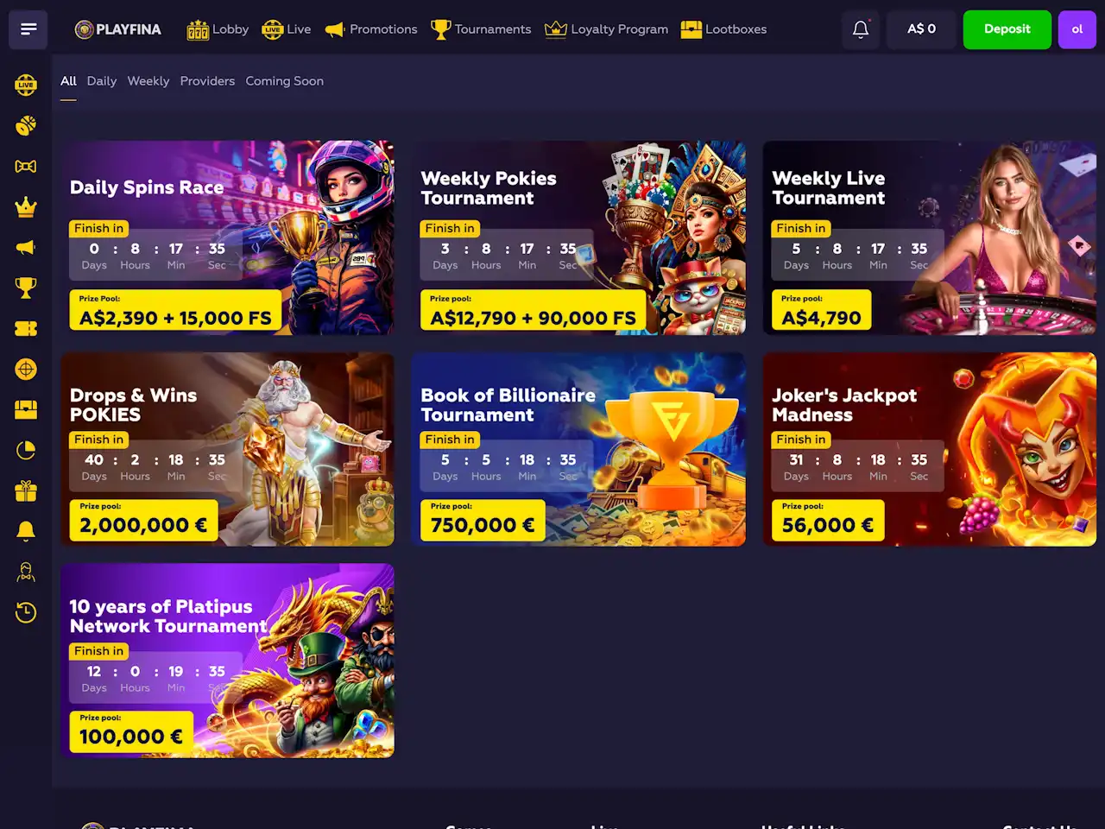Open the Lootboxes navigation link

point(723,29)
